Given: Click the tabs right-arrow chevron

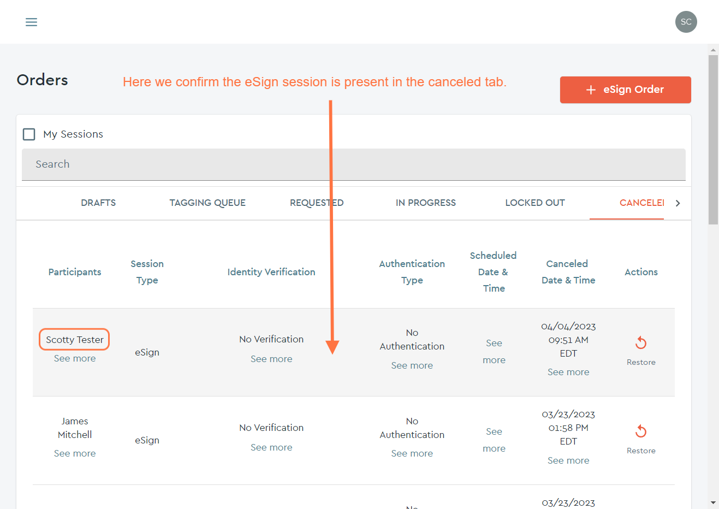Looking at the screenshot, I should pyautogui.click(x=678, y=203).
